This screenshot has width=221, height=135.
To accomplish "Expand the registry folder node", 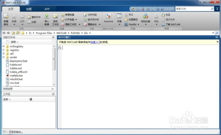I will point(4,50).
